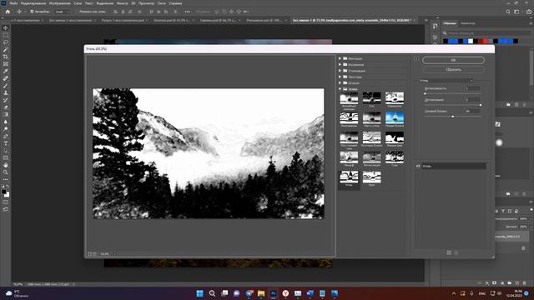534x300 pixels.
Task: Click the preview zoom out minus button
Action: point(89,253)
